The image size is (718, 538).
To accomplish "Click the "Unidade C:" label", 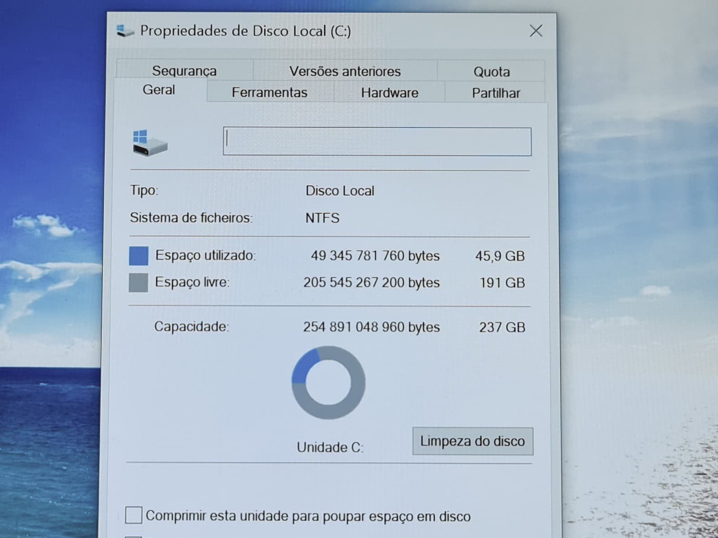I will 330,447.
